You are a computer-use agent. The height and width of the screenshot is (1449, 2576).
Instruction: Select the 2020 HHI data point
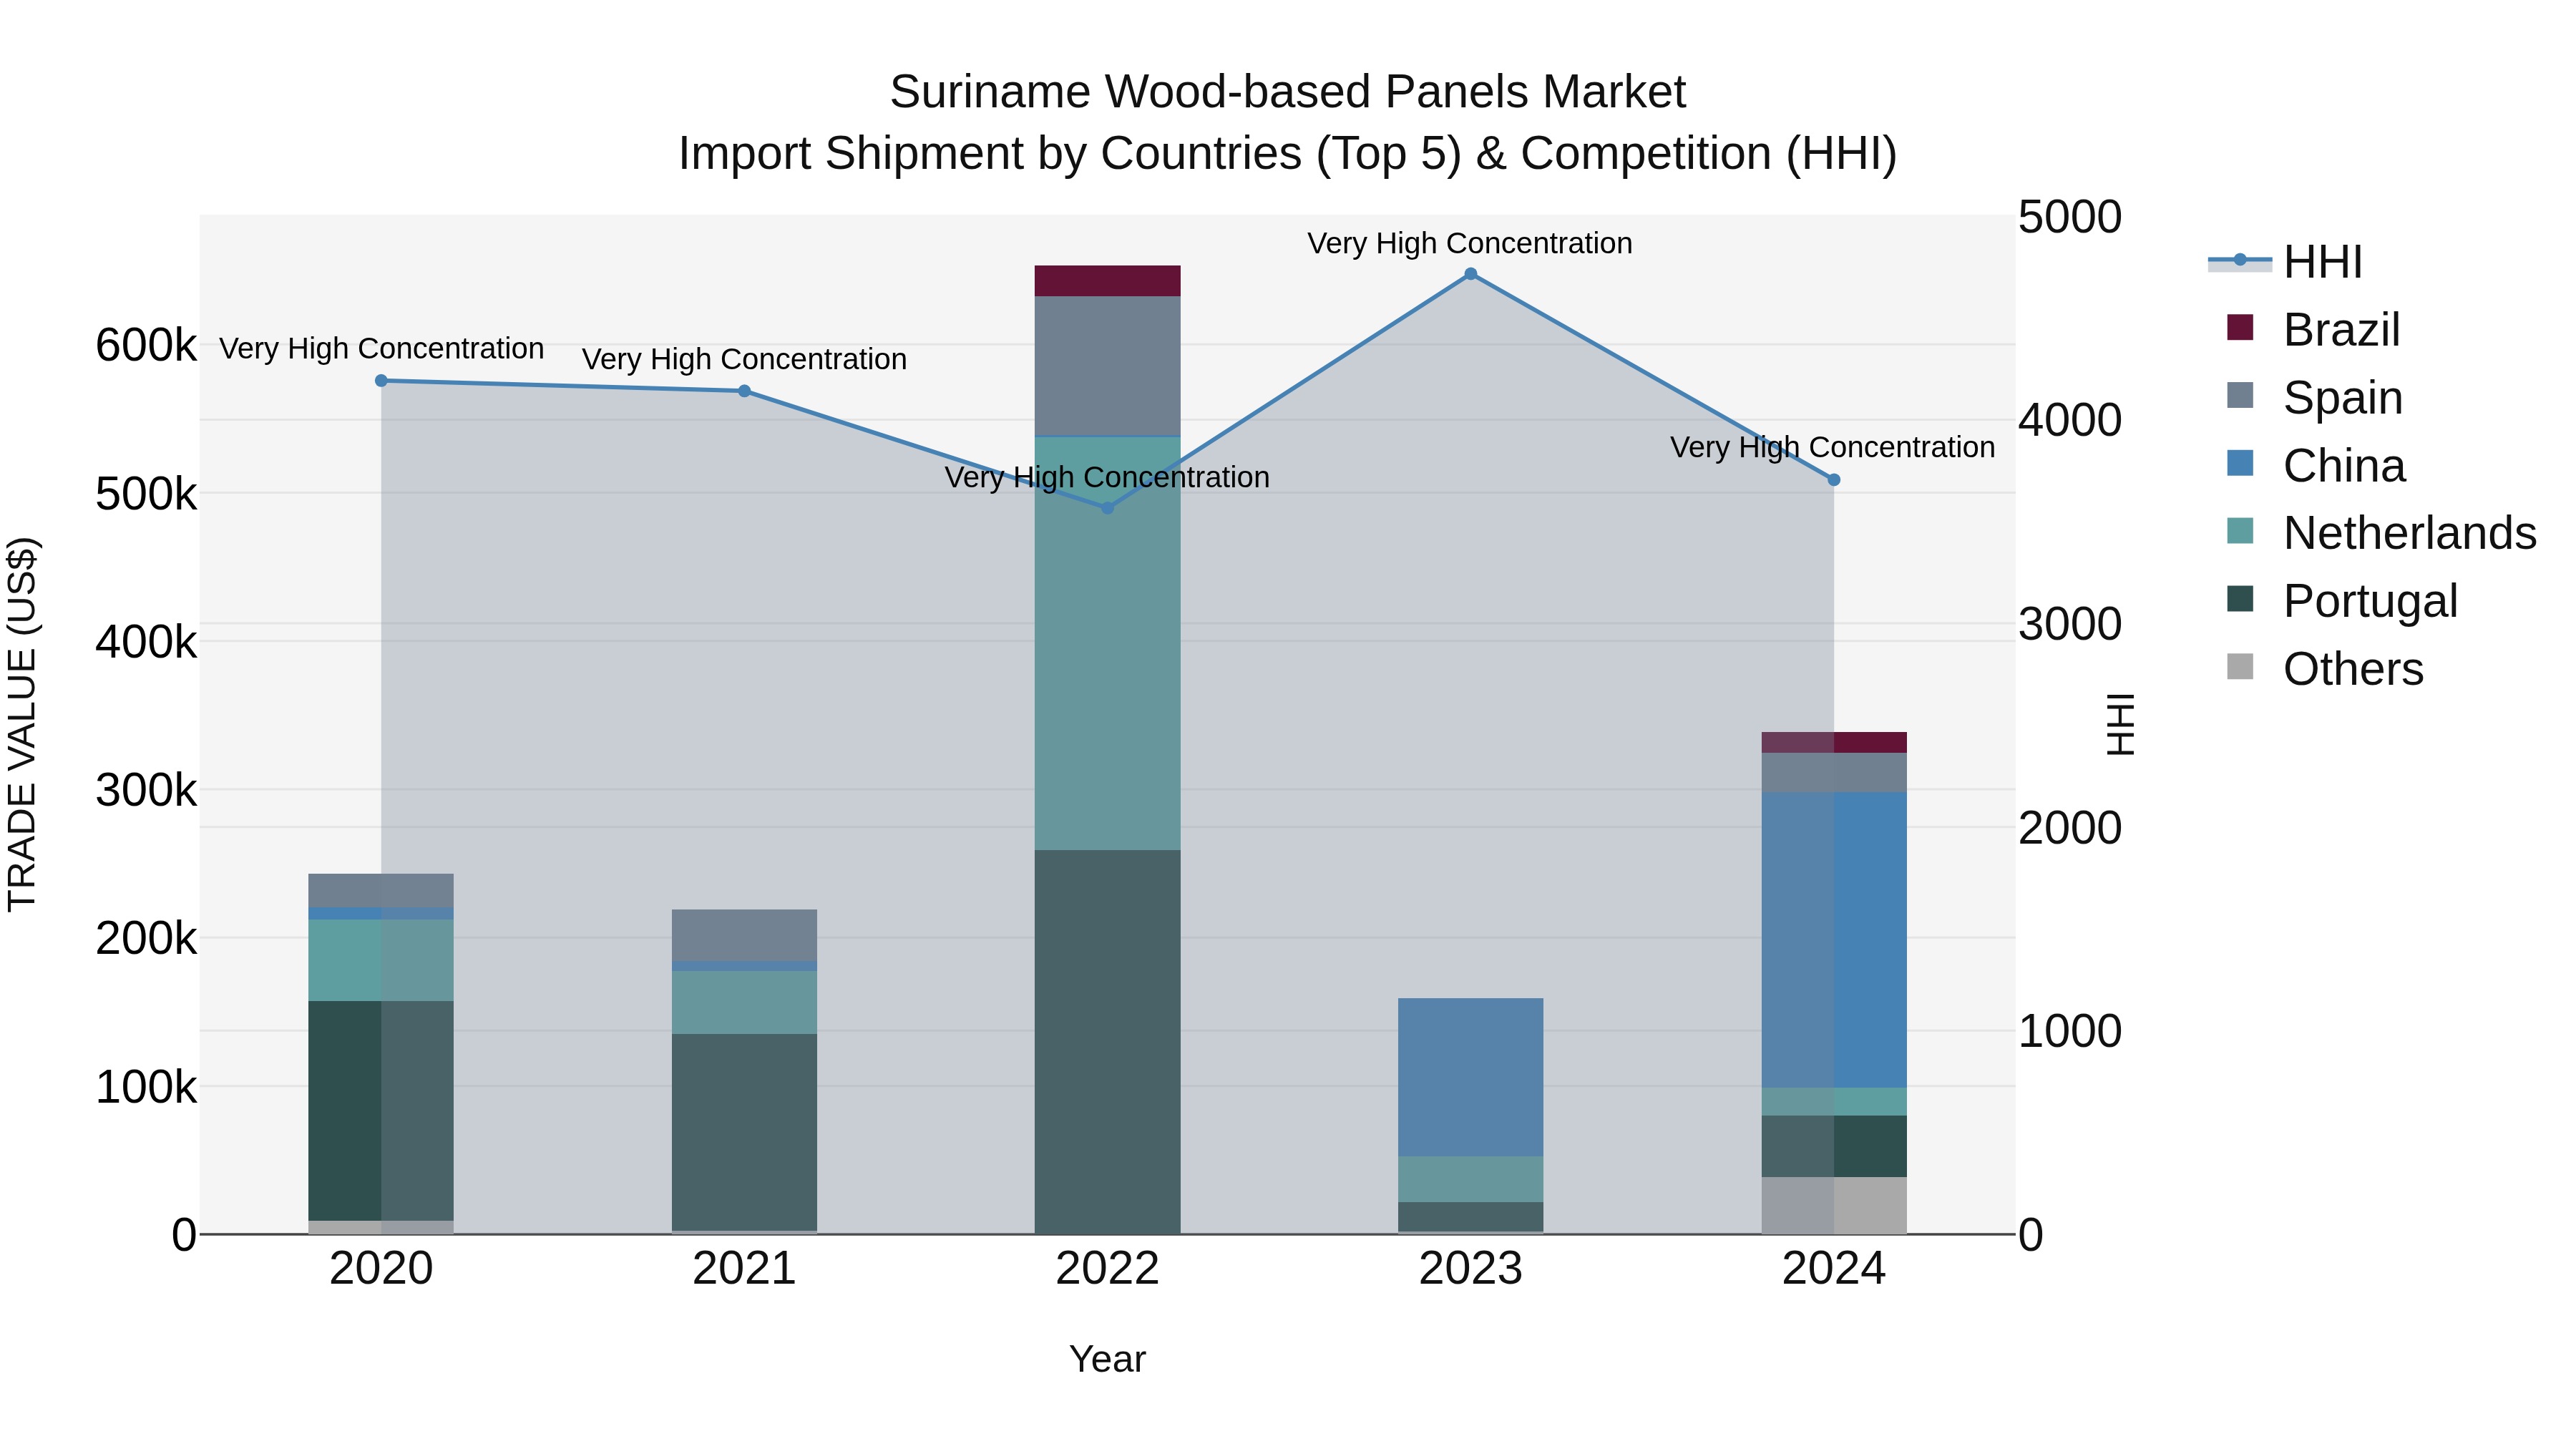point(381,381)
